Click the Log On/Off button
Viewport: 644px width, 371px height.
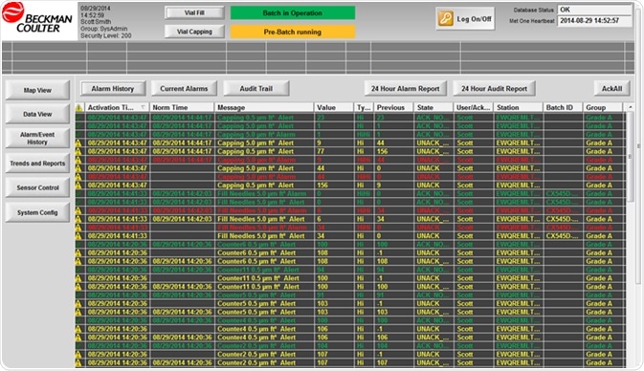465,18
